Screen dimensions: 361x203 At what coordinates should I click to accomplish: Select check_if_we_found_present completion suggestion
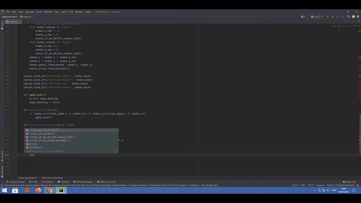[x=72, y=140]
